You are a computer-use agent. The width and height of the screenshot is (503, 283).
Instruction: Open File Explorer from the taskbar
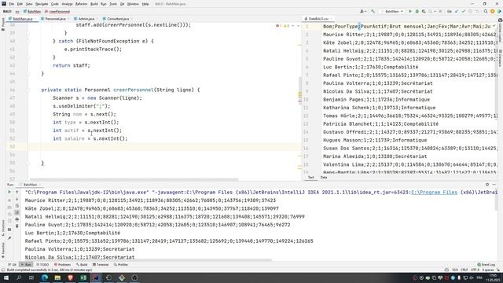(57, 277)
